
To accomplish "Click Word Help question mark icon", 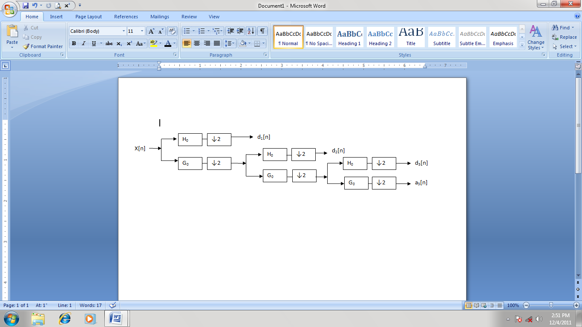I will [577, 16].
